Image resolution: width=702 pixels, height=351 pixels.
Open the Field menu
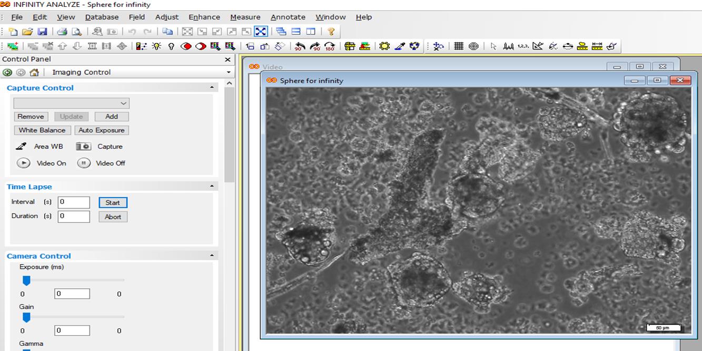click(137, 17)
